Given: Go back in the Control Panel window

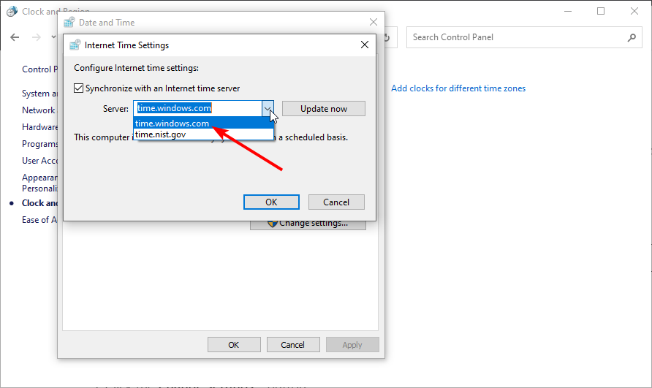Looking at the screenshot, I should [x=15, y=37].
